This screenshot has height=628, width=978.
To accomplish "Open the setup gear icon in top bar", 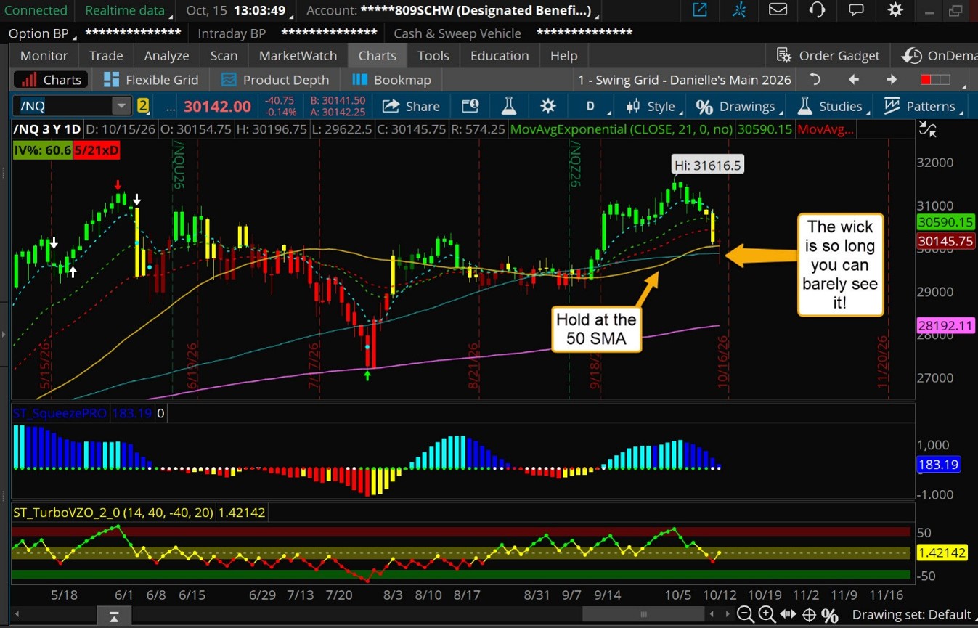I will pos(895,10).
